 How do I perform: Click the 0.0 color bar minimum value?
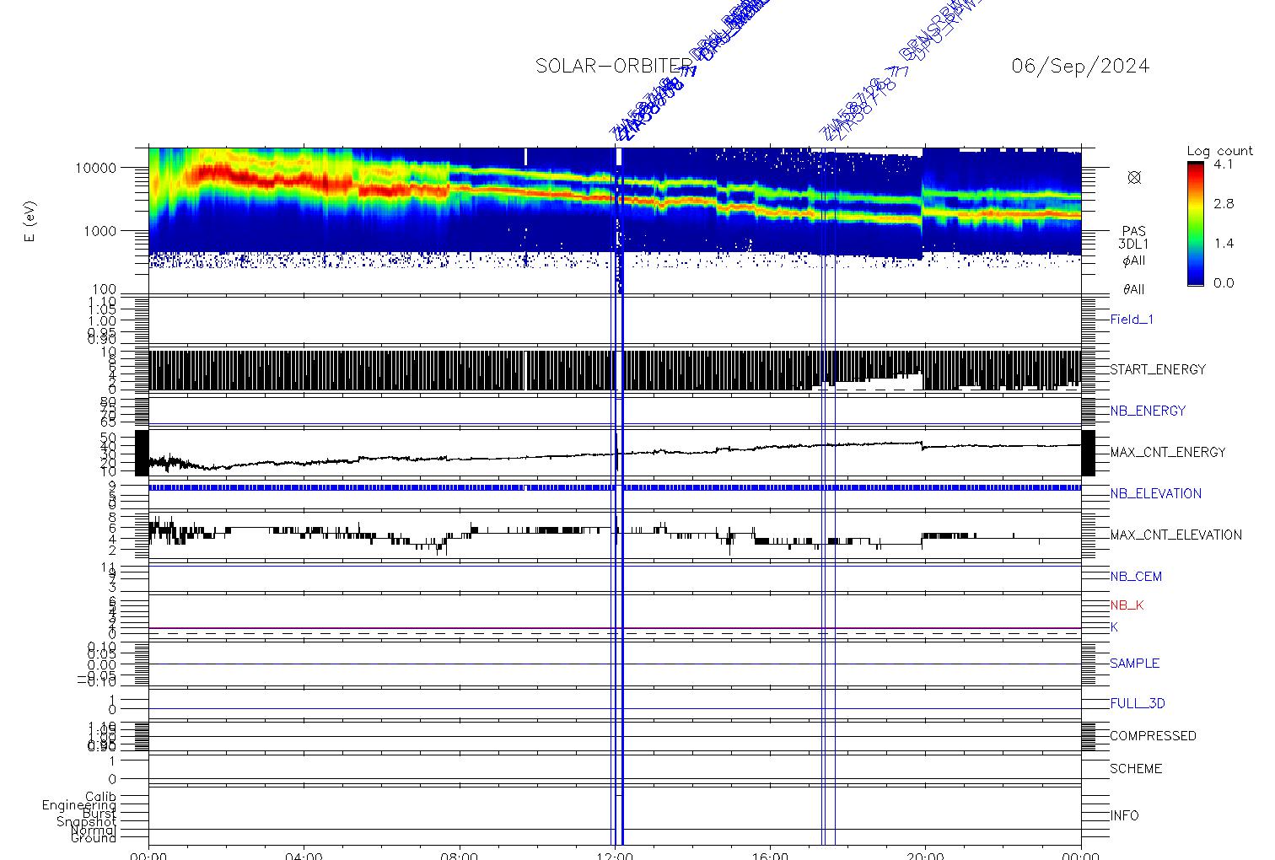[1224, 283]
